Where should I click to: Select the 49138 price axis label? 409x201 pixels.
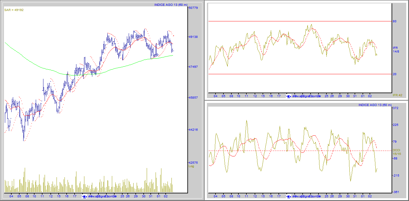point(193,37)
